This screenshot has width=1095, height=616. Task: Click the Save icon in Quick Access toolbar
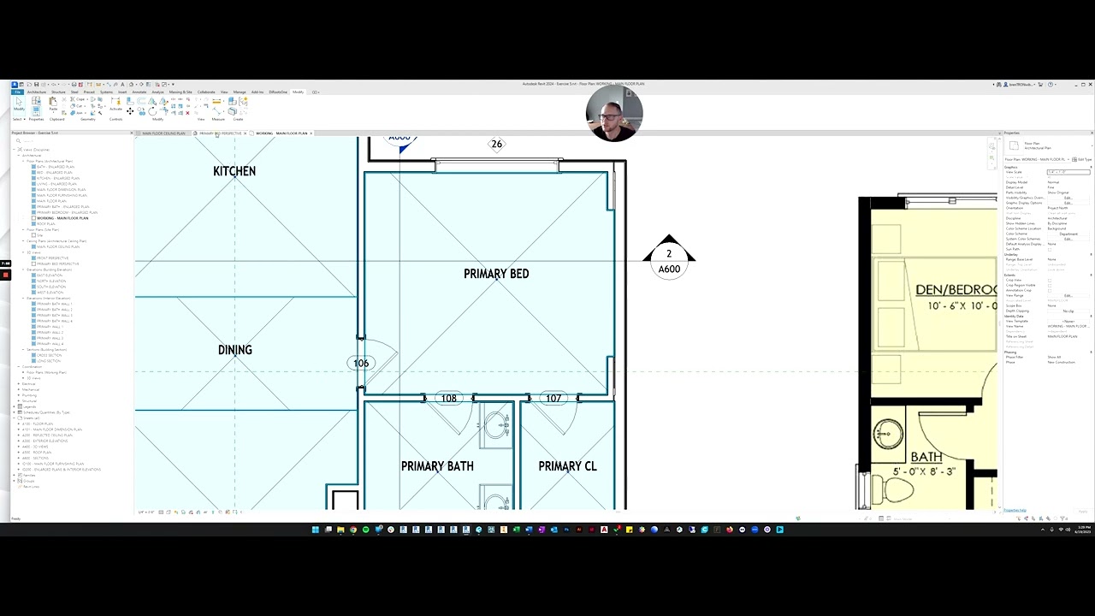click(x=36, y=84)
